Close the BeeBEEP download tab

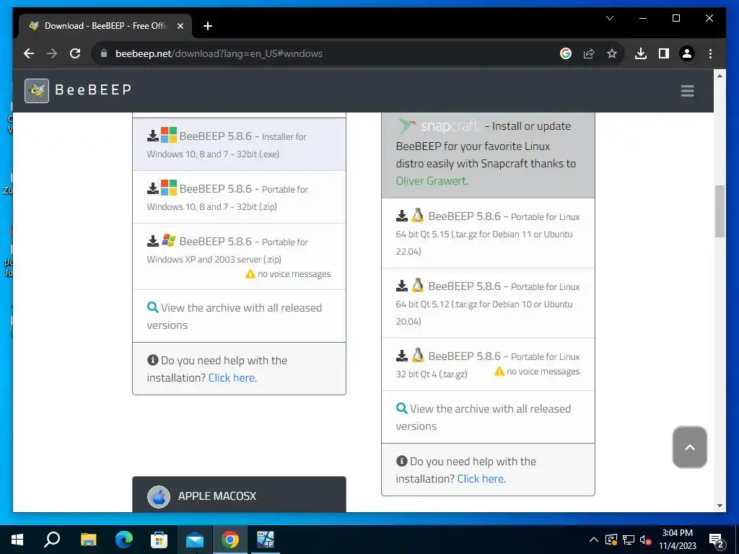pos(180,26)
